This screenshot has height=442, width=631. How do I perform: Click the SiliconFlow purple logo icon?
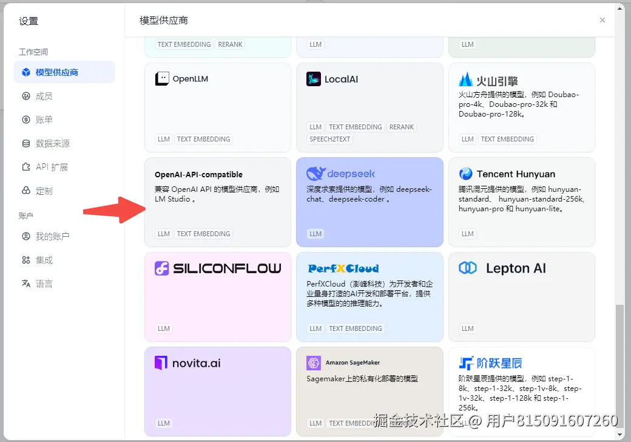coord(162,268)
